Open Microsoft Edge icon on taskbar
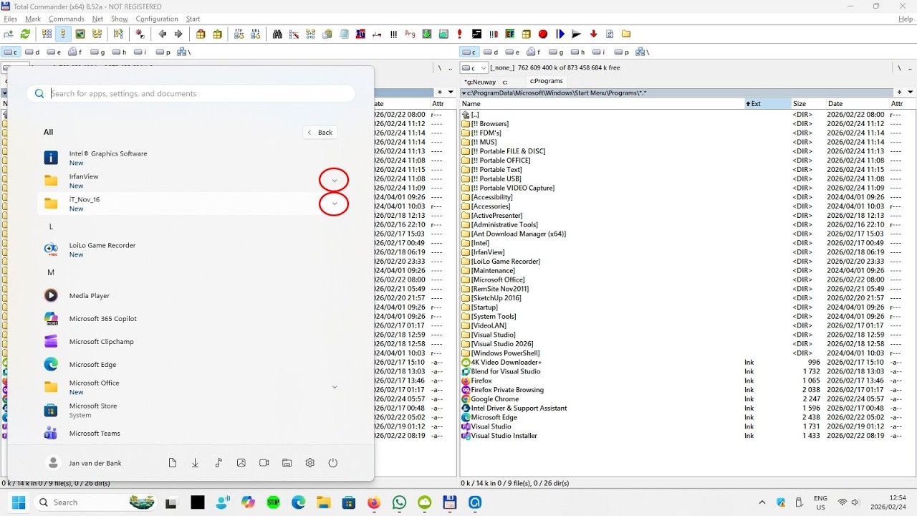Image resolution: width=917 pixels, height=516 pixels. click(x=298, y=502)
